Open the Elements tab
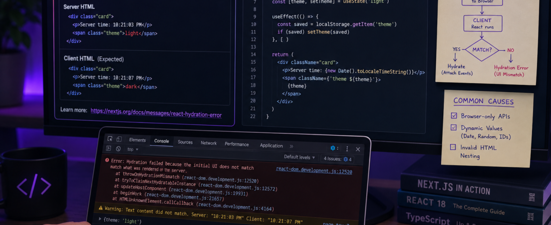The image size is (551, 225). tap(137, 140)
